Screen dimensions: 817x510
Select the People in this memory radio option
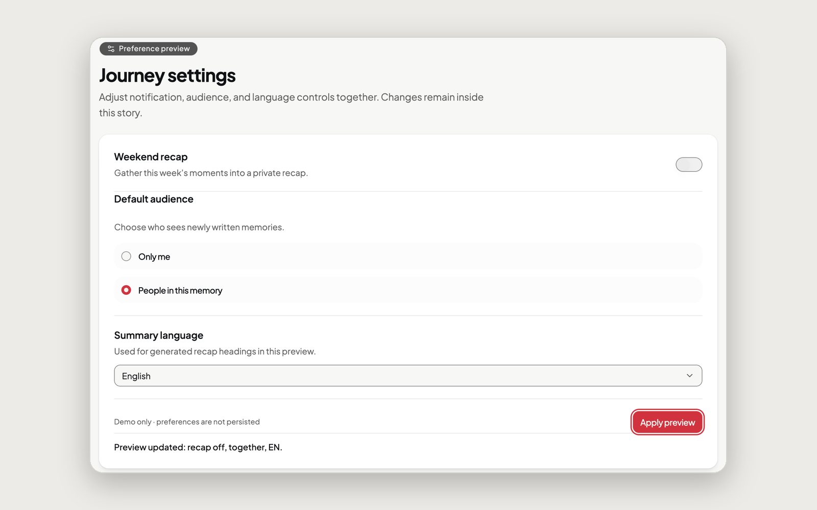click(x=126, y=290)
